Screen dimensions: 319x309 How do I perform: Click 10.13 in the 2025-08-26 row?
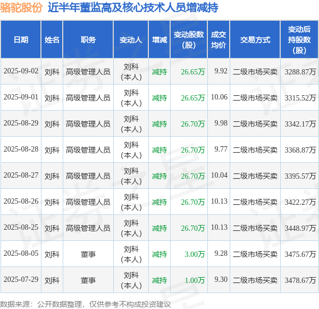[x=219, y=202]
